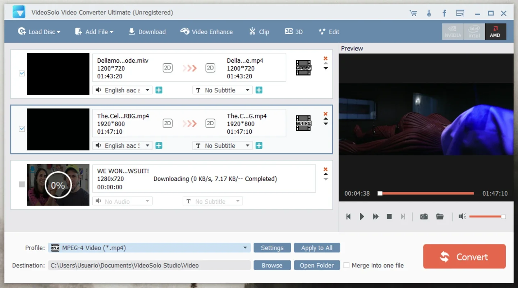
Task: Open the Load Disc dropdown
Action: tap(39, 32)
